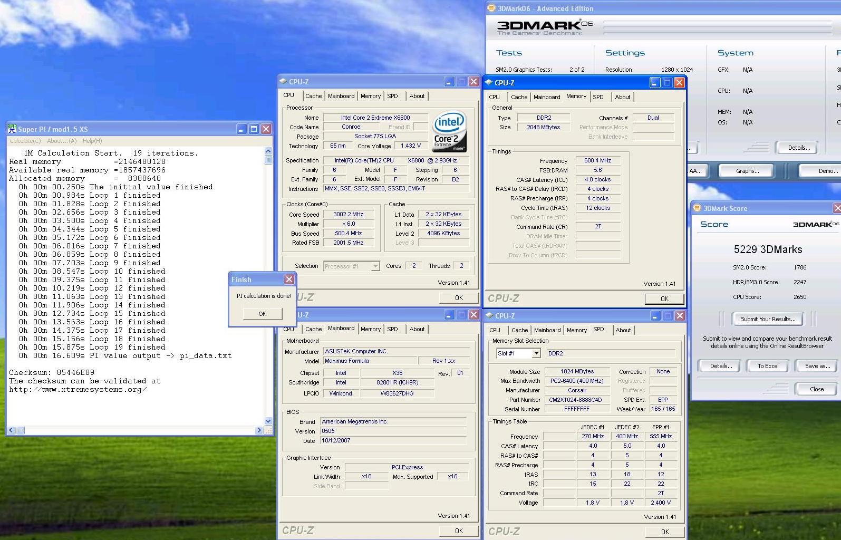
Task: Click the Core Speed 3002.2 MHz field
Action: [x=348, y=215]
